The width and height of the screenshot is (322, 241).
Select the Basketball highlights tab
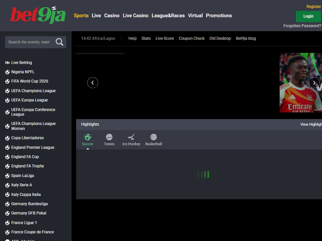coord(154,140)
